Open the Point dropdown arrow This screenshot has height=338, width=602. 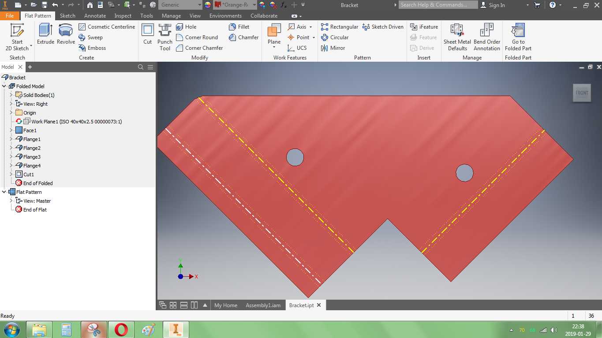(314, 37)
